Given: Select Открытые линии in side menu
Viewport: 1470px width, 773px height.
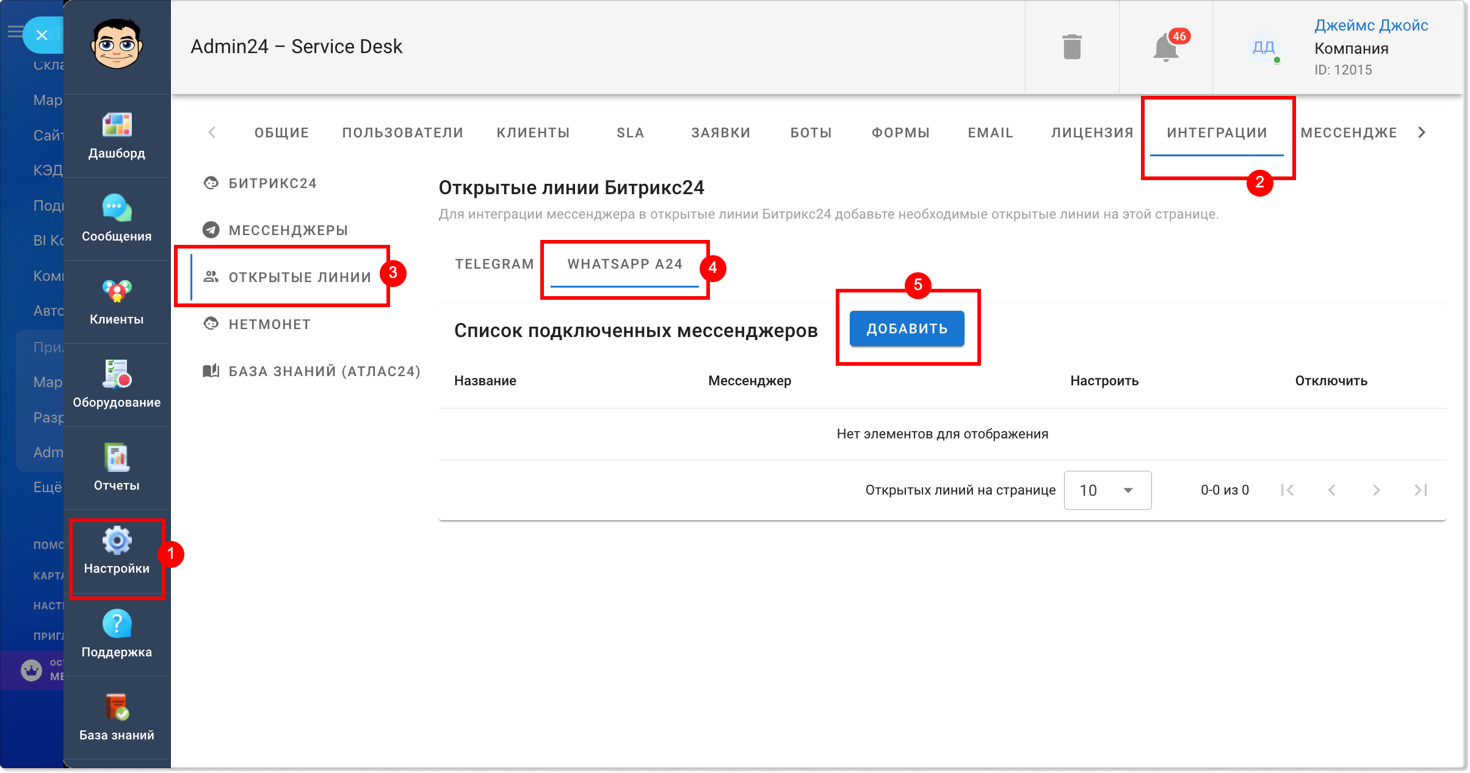Looking at the screenshot, I should [x=288, y=277].
